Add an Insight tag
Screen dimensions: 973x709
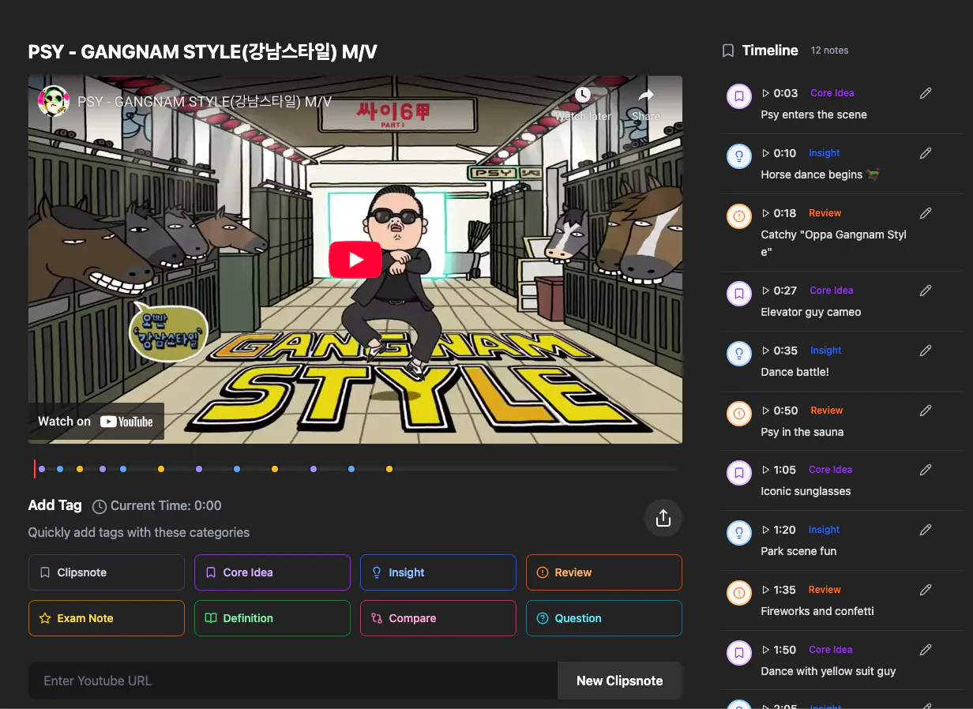tap(438, 572)
